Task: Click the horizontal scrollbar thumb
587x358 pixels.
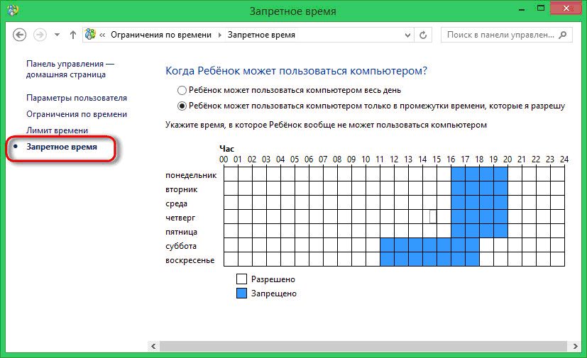Action: click(x=363, y=346)
